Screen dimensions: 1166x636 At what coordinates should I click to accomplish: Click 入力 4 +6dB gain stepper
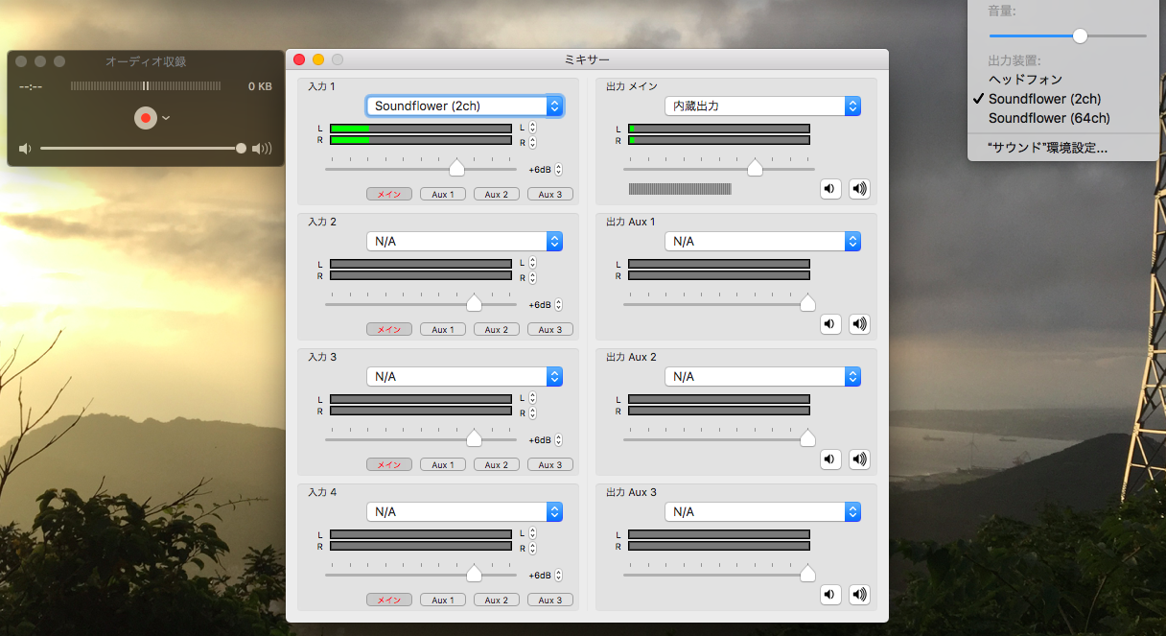click(x=558, y=576)
